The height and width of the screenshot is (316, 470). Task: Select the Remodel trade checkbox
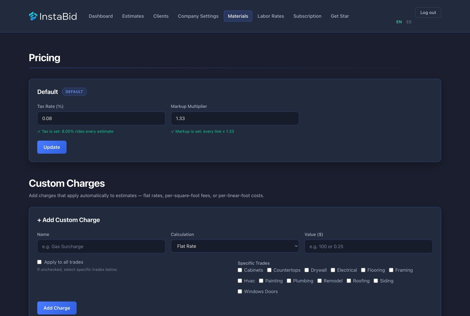click(319, 281)
